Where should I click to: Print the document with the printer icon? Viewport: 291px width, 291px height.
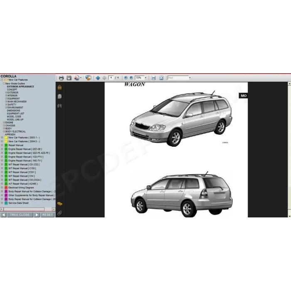(x=61, y=78)
